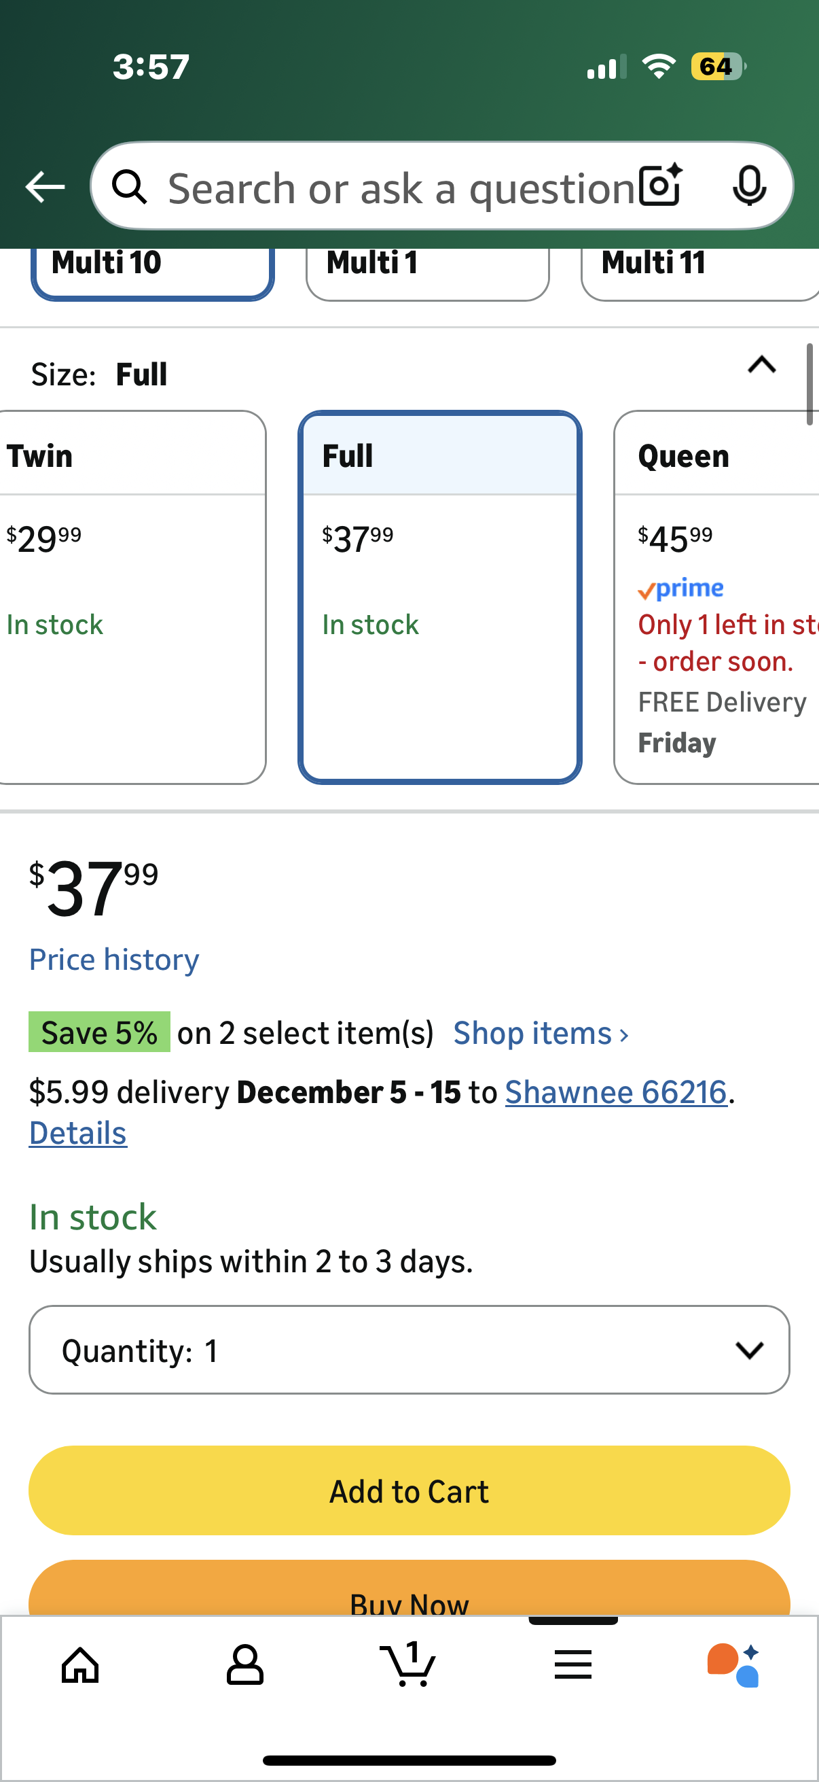Open the shopping cart icon
Image resolution: width=819 pixels, height=1782 pixels.
pos(408,1664)
